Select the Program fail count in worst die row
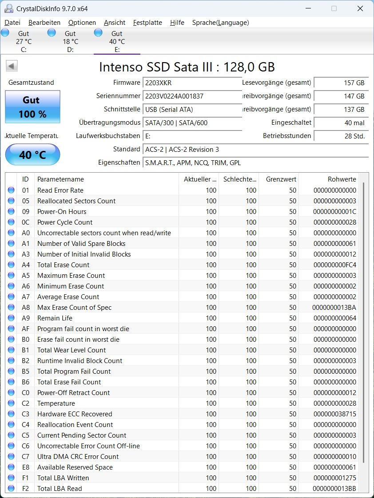 tap(182, 329)
